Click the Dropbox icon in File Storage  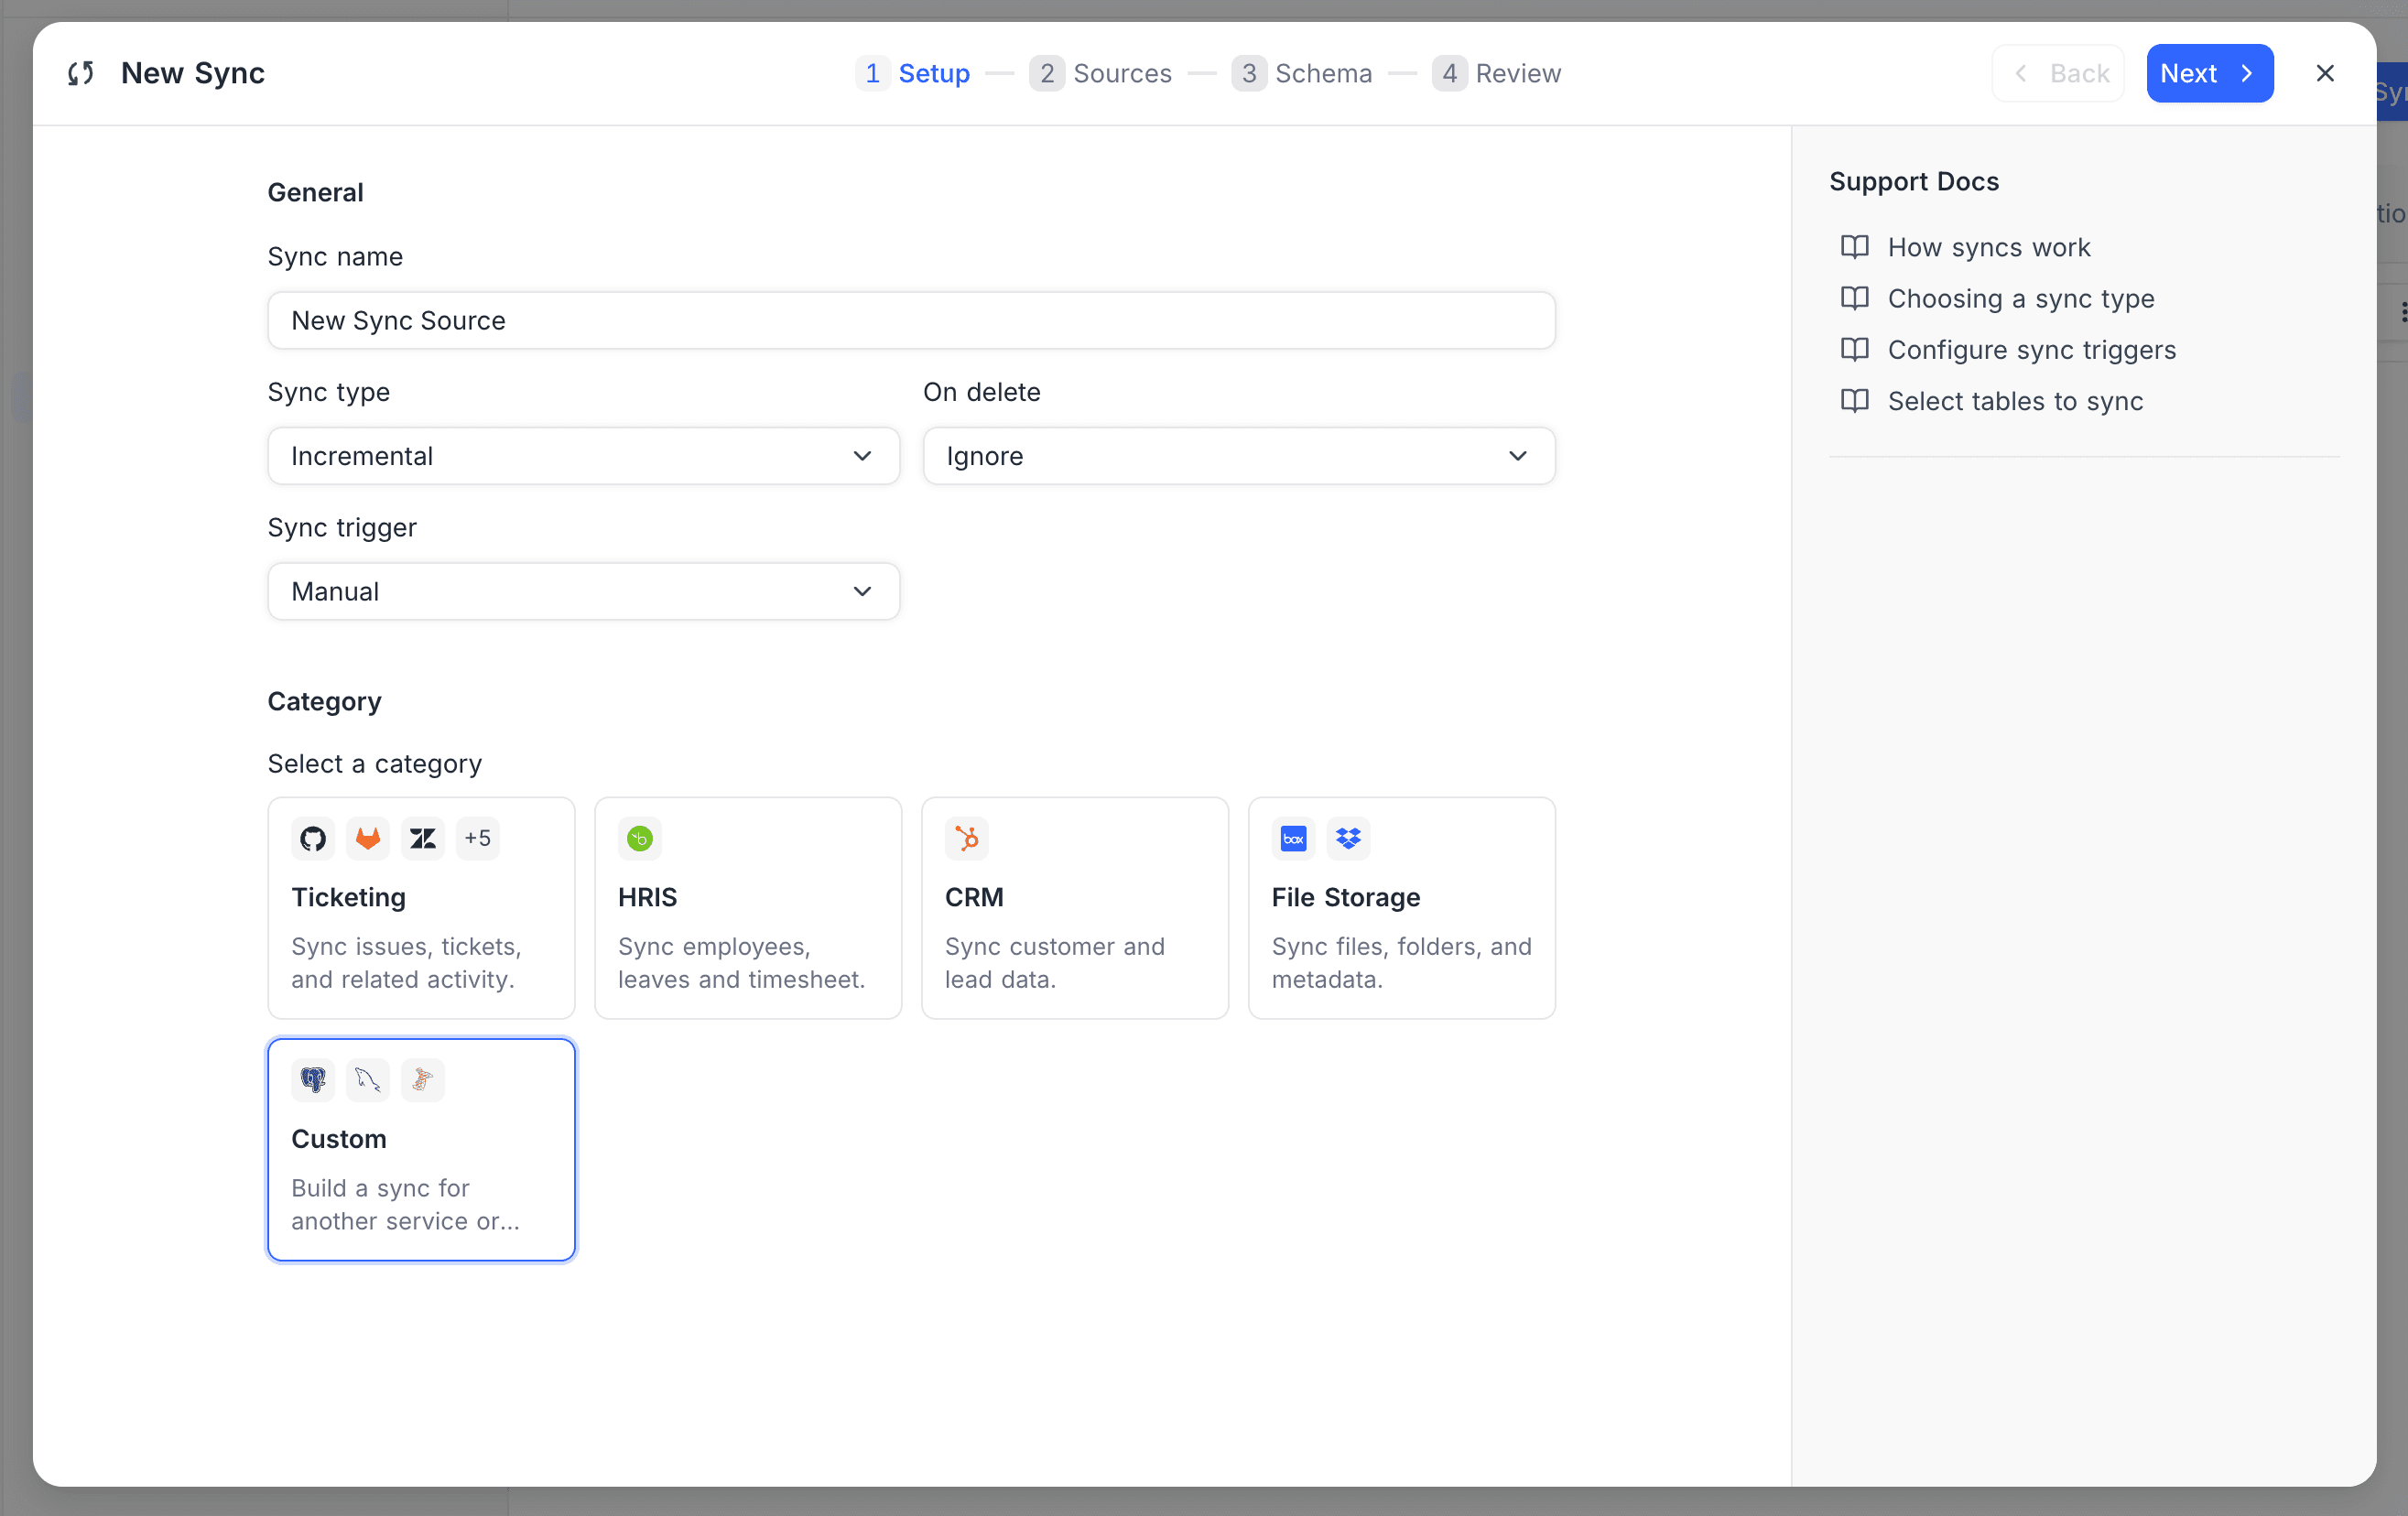(x=1349, y=838)
